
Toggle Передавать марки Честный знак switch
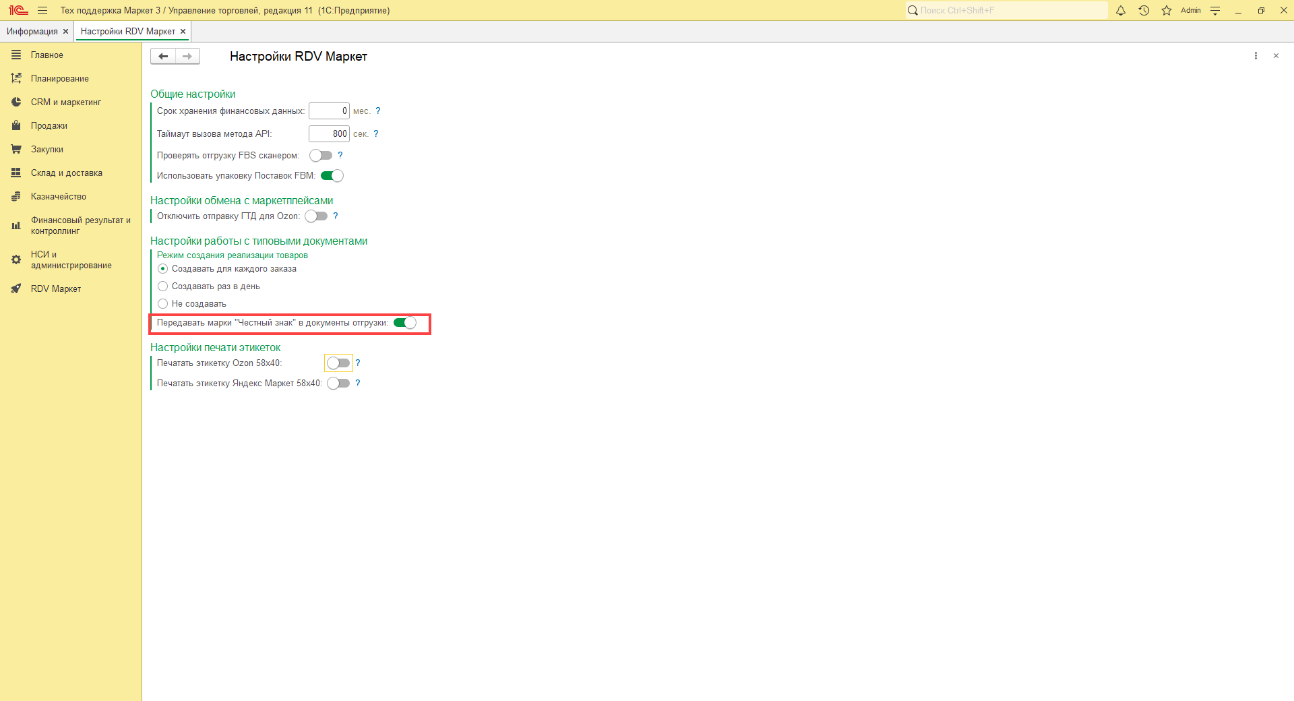tap(405, 323)
